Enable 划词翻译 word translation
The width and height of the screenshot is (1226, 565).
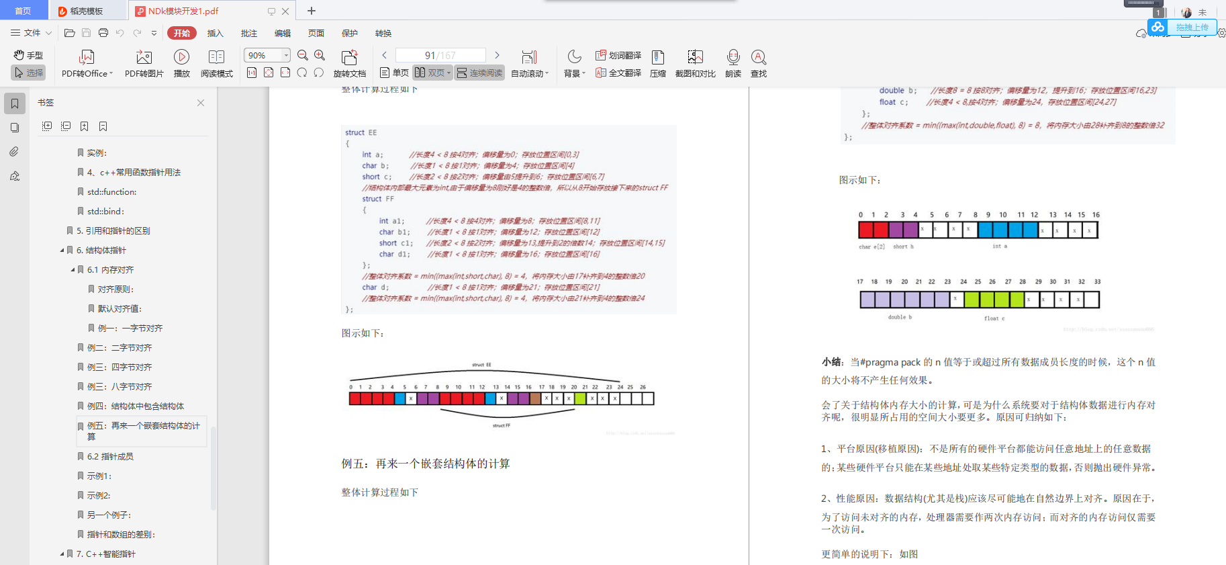pyautogui.click(x=618, y=55)
